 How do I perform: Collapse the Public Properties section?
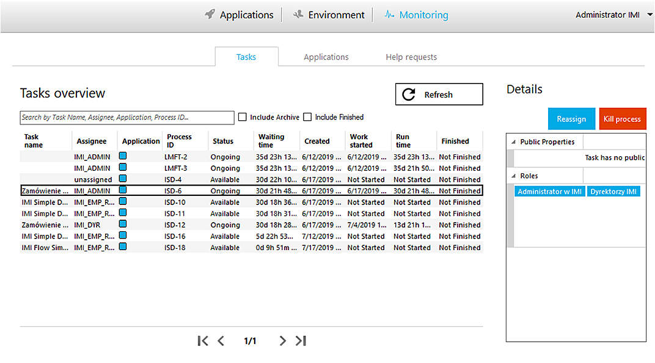[x=513, y=142]
